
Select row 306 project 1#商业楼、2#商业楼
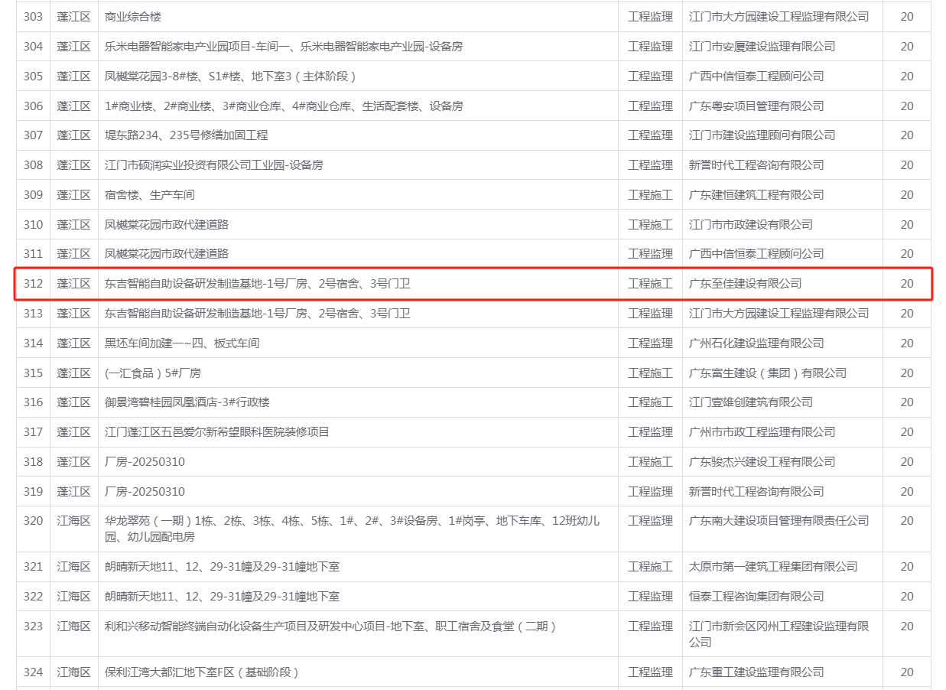284,106
